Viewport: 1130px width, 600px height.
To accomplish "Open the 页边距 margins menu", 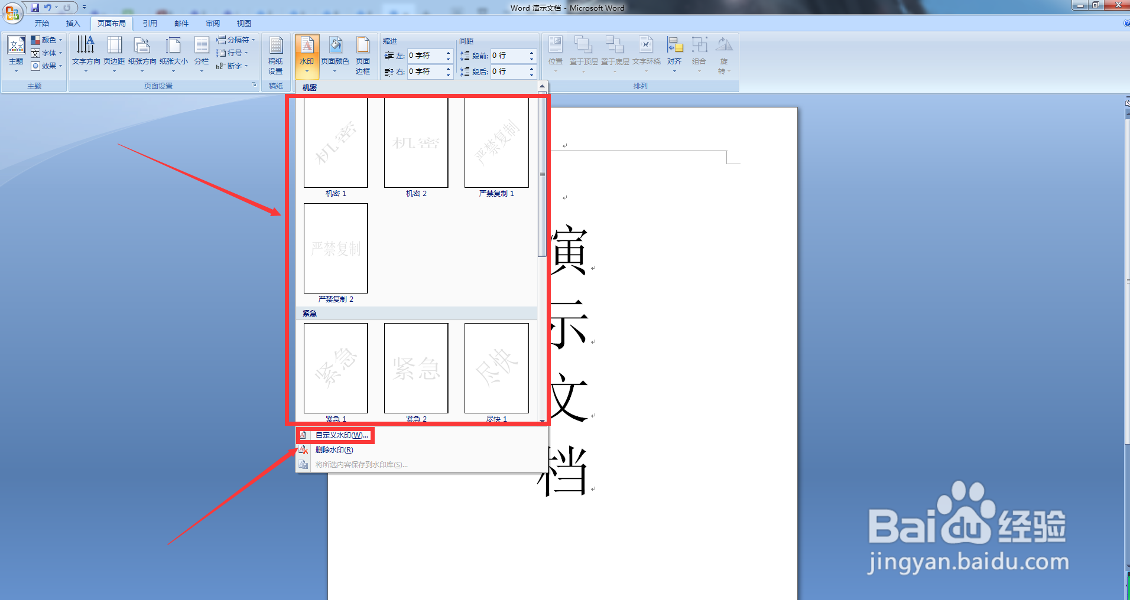I will click(x=114, y=54).
